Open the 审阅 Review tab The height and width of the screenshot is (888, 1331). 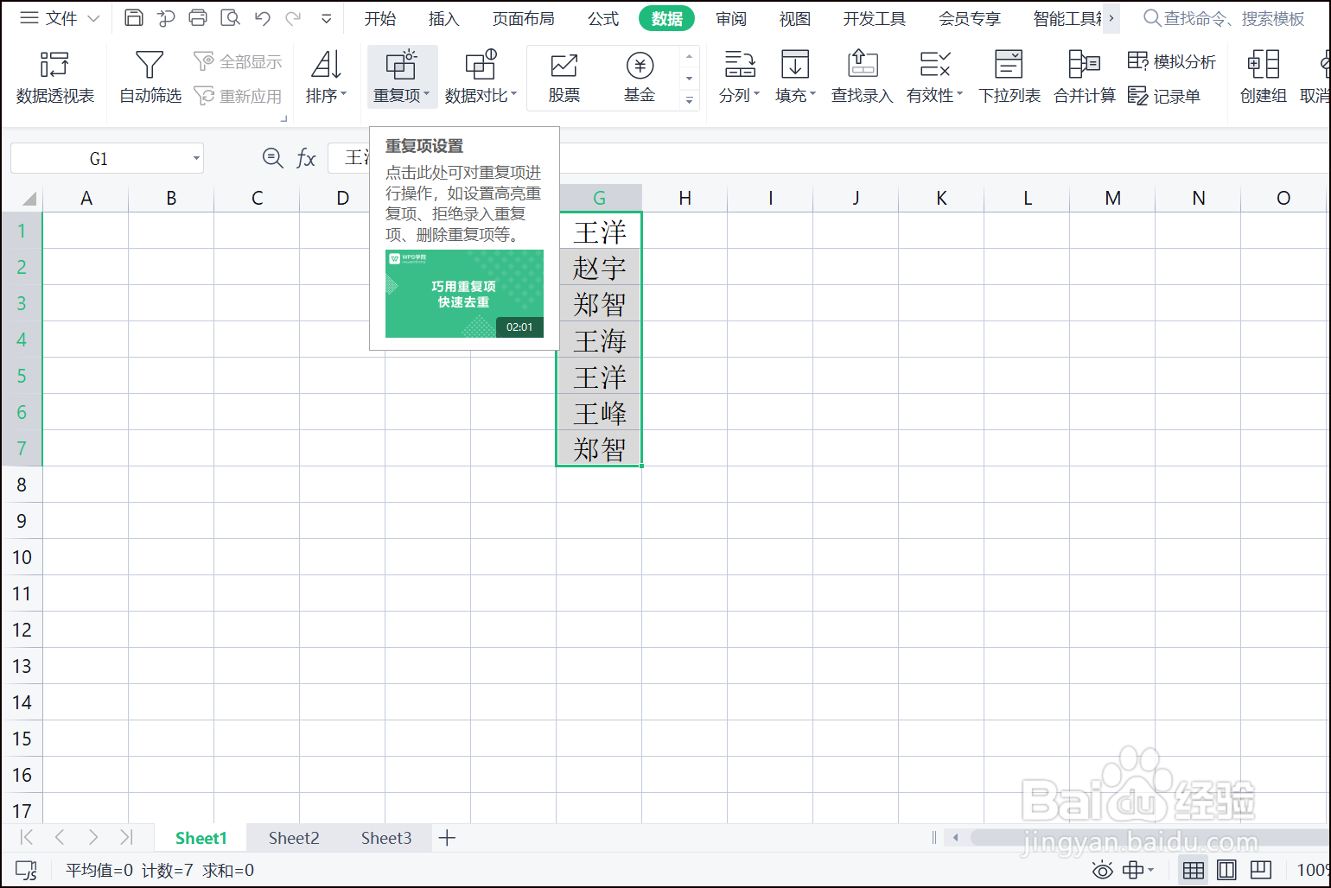tap(731, 18)
